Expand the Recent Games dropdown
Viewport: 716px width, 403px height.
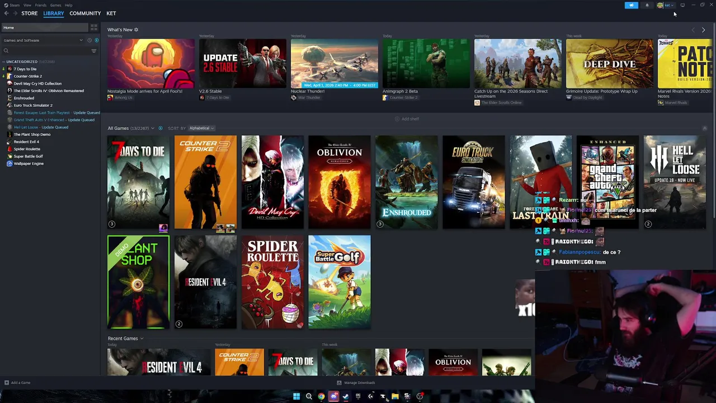[x=142, y=339]
